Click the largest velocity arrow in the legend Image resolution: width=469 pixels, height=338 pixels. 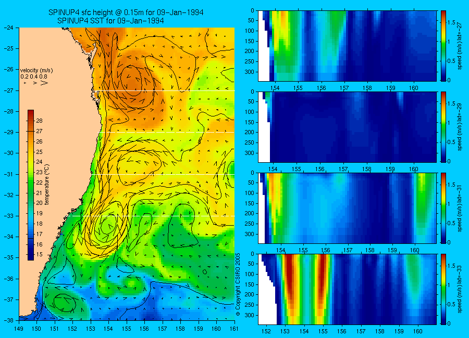tap(44, 83)
